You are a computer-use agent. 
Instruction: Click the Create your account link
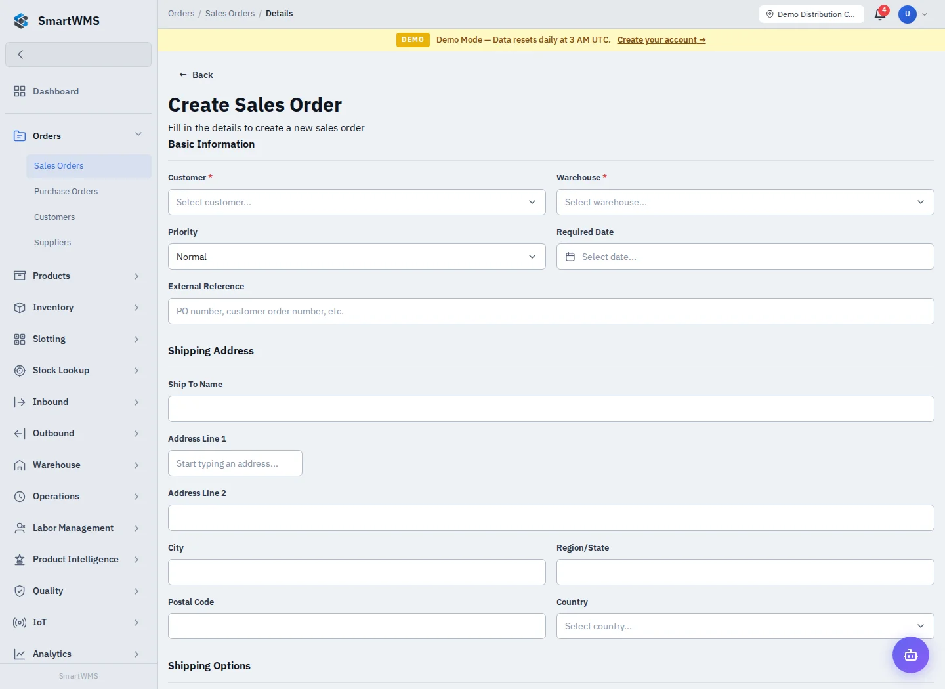[661, 40]
